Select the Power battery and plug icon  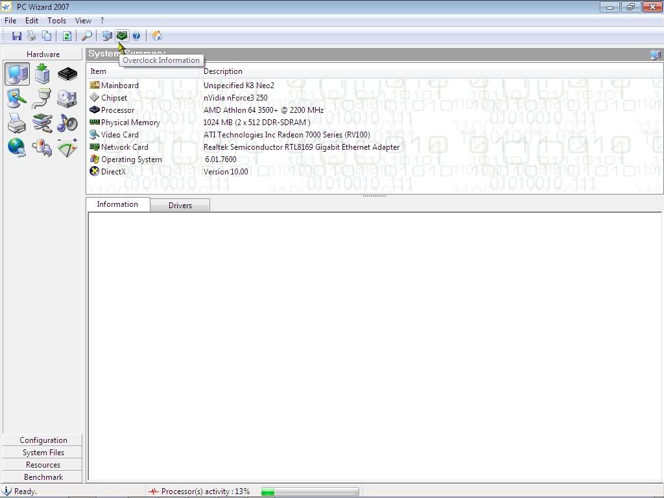[42, 148]
